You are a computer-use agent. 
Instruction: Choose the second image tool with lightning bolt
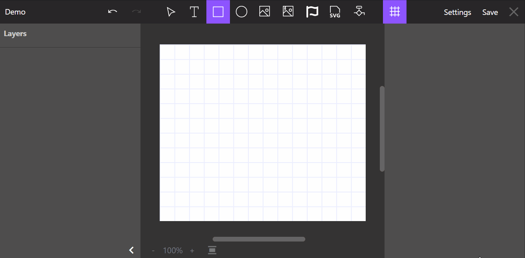click(x=288, y=12)
